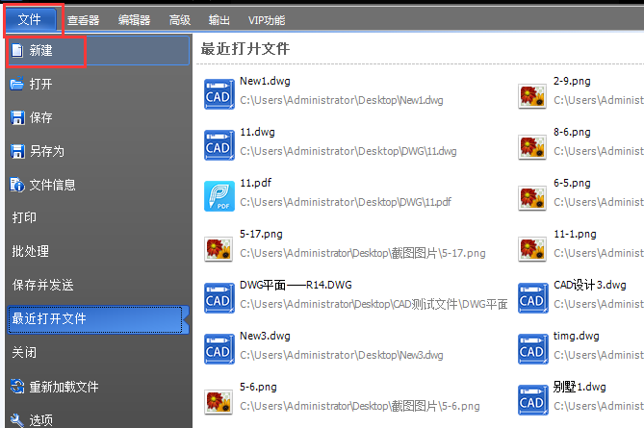The height and width of the screenshot is (428, 644).
Task: Click the CAD icon for DWG平面——R14.DWG
Action: coord(219,298)
